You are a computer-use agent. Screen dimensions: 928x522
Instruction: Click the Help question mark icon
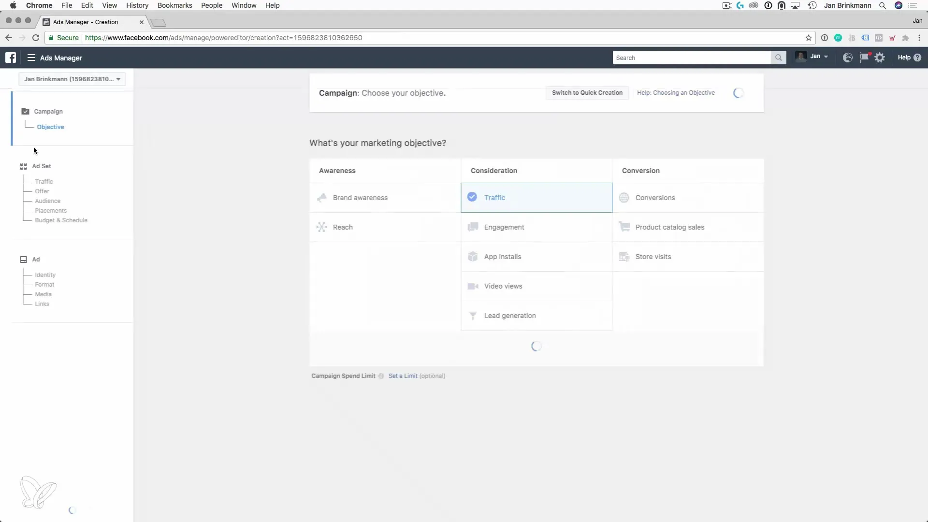pos(917,58)
